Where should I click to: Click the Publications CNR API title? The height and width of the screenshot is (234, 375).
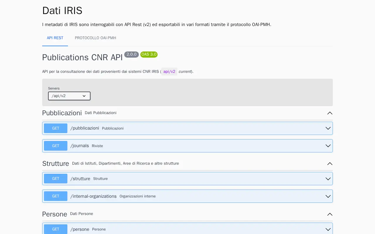(82, 57)
